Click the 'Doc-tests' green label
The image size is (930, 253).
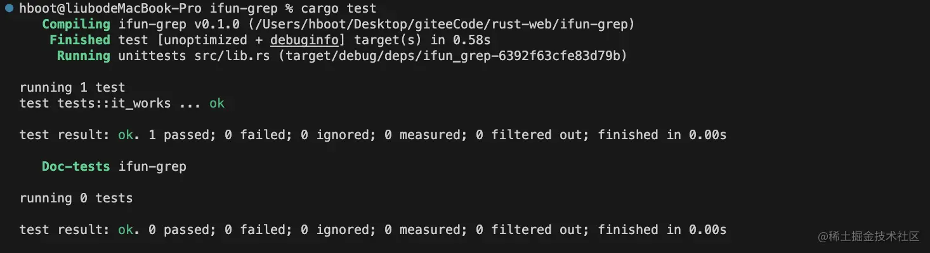tap(76, 167)
